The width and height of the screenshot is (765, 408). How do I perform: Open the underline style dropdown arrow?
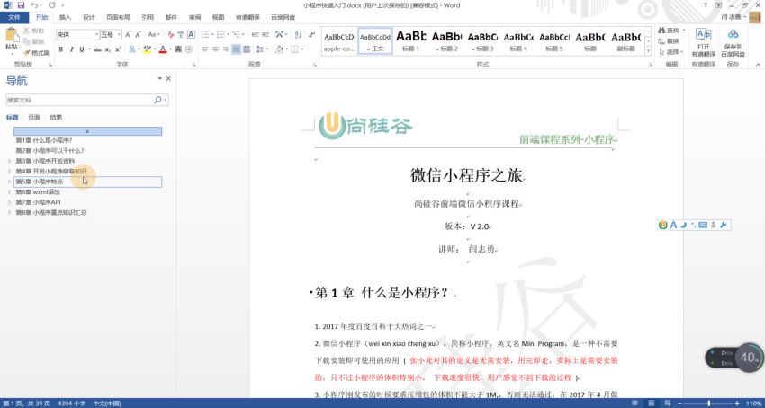click(89, 49)
